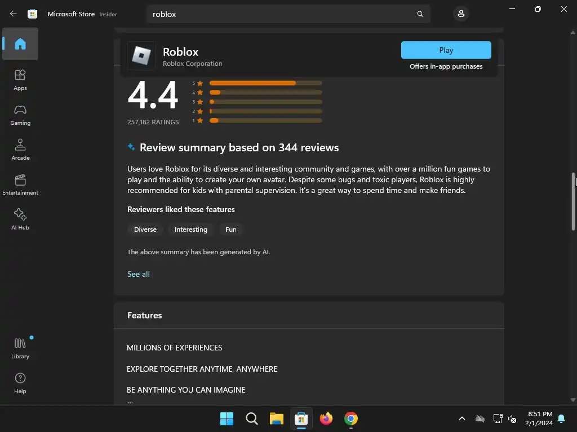Screen dimensions: 577x432
Task: Click EXPLORE TOGETHER ANYTIME, ANYWHERE text
Action: pyautogui.click(x=202, y=369)
